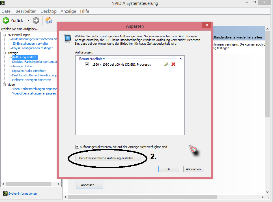Click the grey forward arrow icon
Screen dimensions: 273x202
pos(36,21)
